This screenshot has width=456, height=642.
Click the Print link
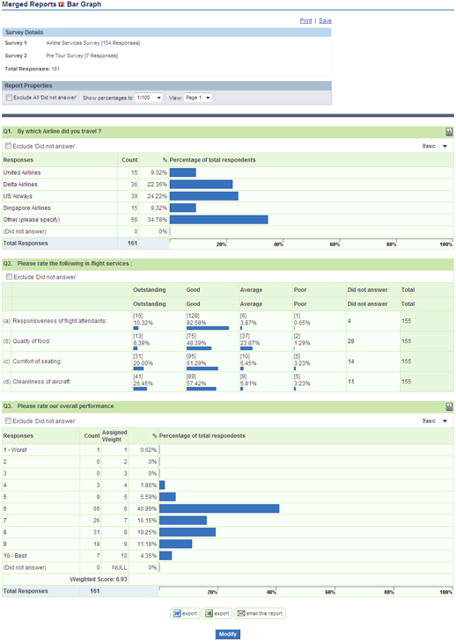(x=305, y=20)
